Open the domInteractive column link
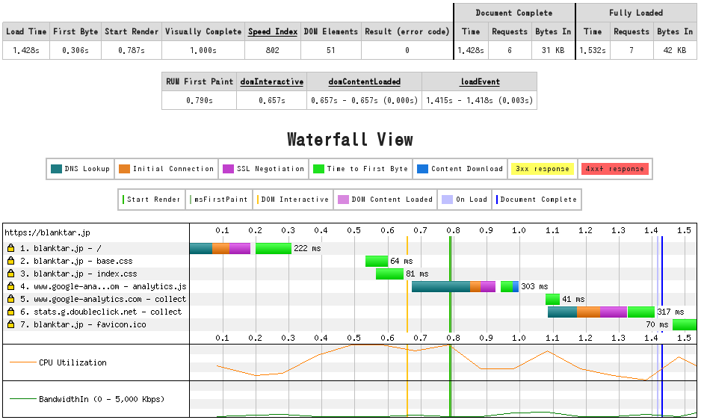The height and width of the screenshot is (420, 704). (271, 81)
